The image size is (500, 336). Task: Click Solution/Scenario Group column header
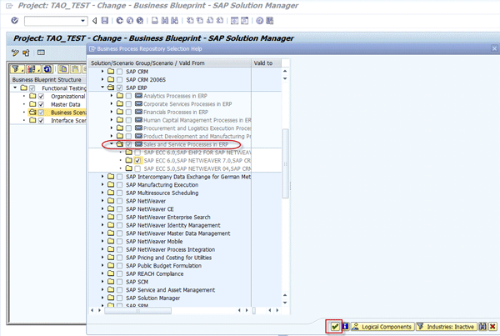coord(170,63)
